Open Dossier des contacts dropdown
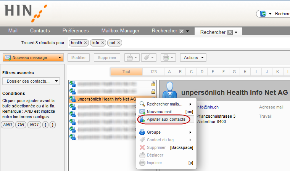290x171 pixels. click(31, 81)
